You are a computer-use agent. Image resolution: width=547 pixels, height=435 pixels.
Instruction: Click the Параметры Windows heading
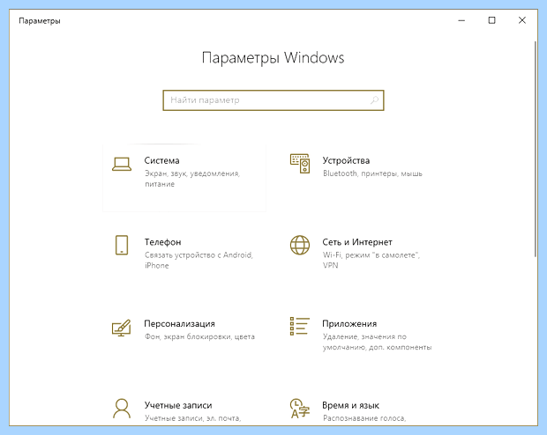pyautogui.click(x=273, y=58)
